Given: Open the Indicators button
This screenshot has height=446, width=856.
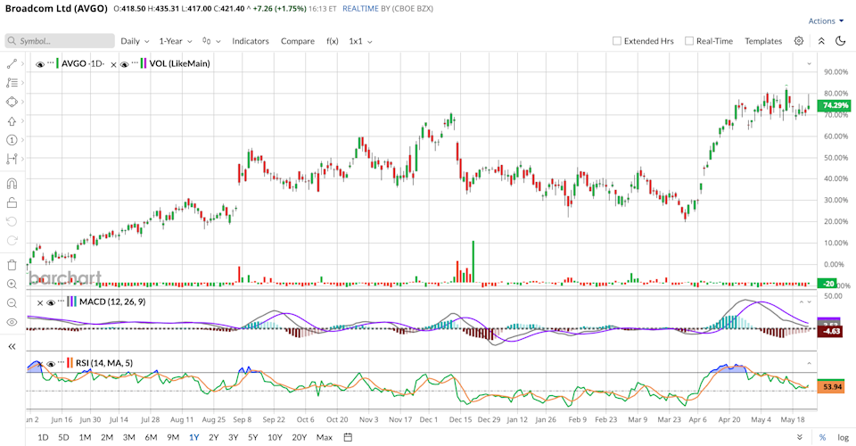Looking at the screenshot, I should [x=251, y=41].
